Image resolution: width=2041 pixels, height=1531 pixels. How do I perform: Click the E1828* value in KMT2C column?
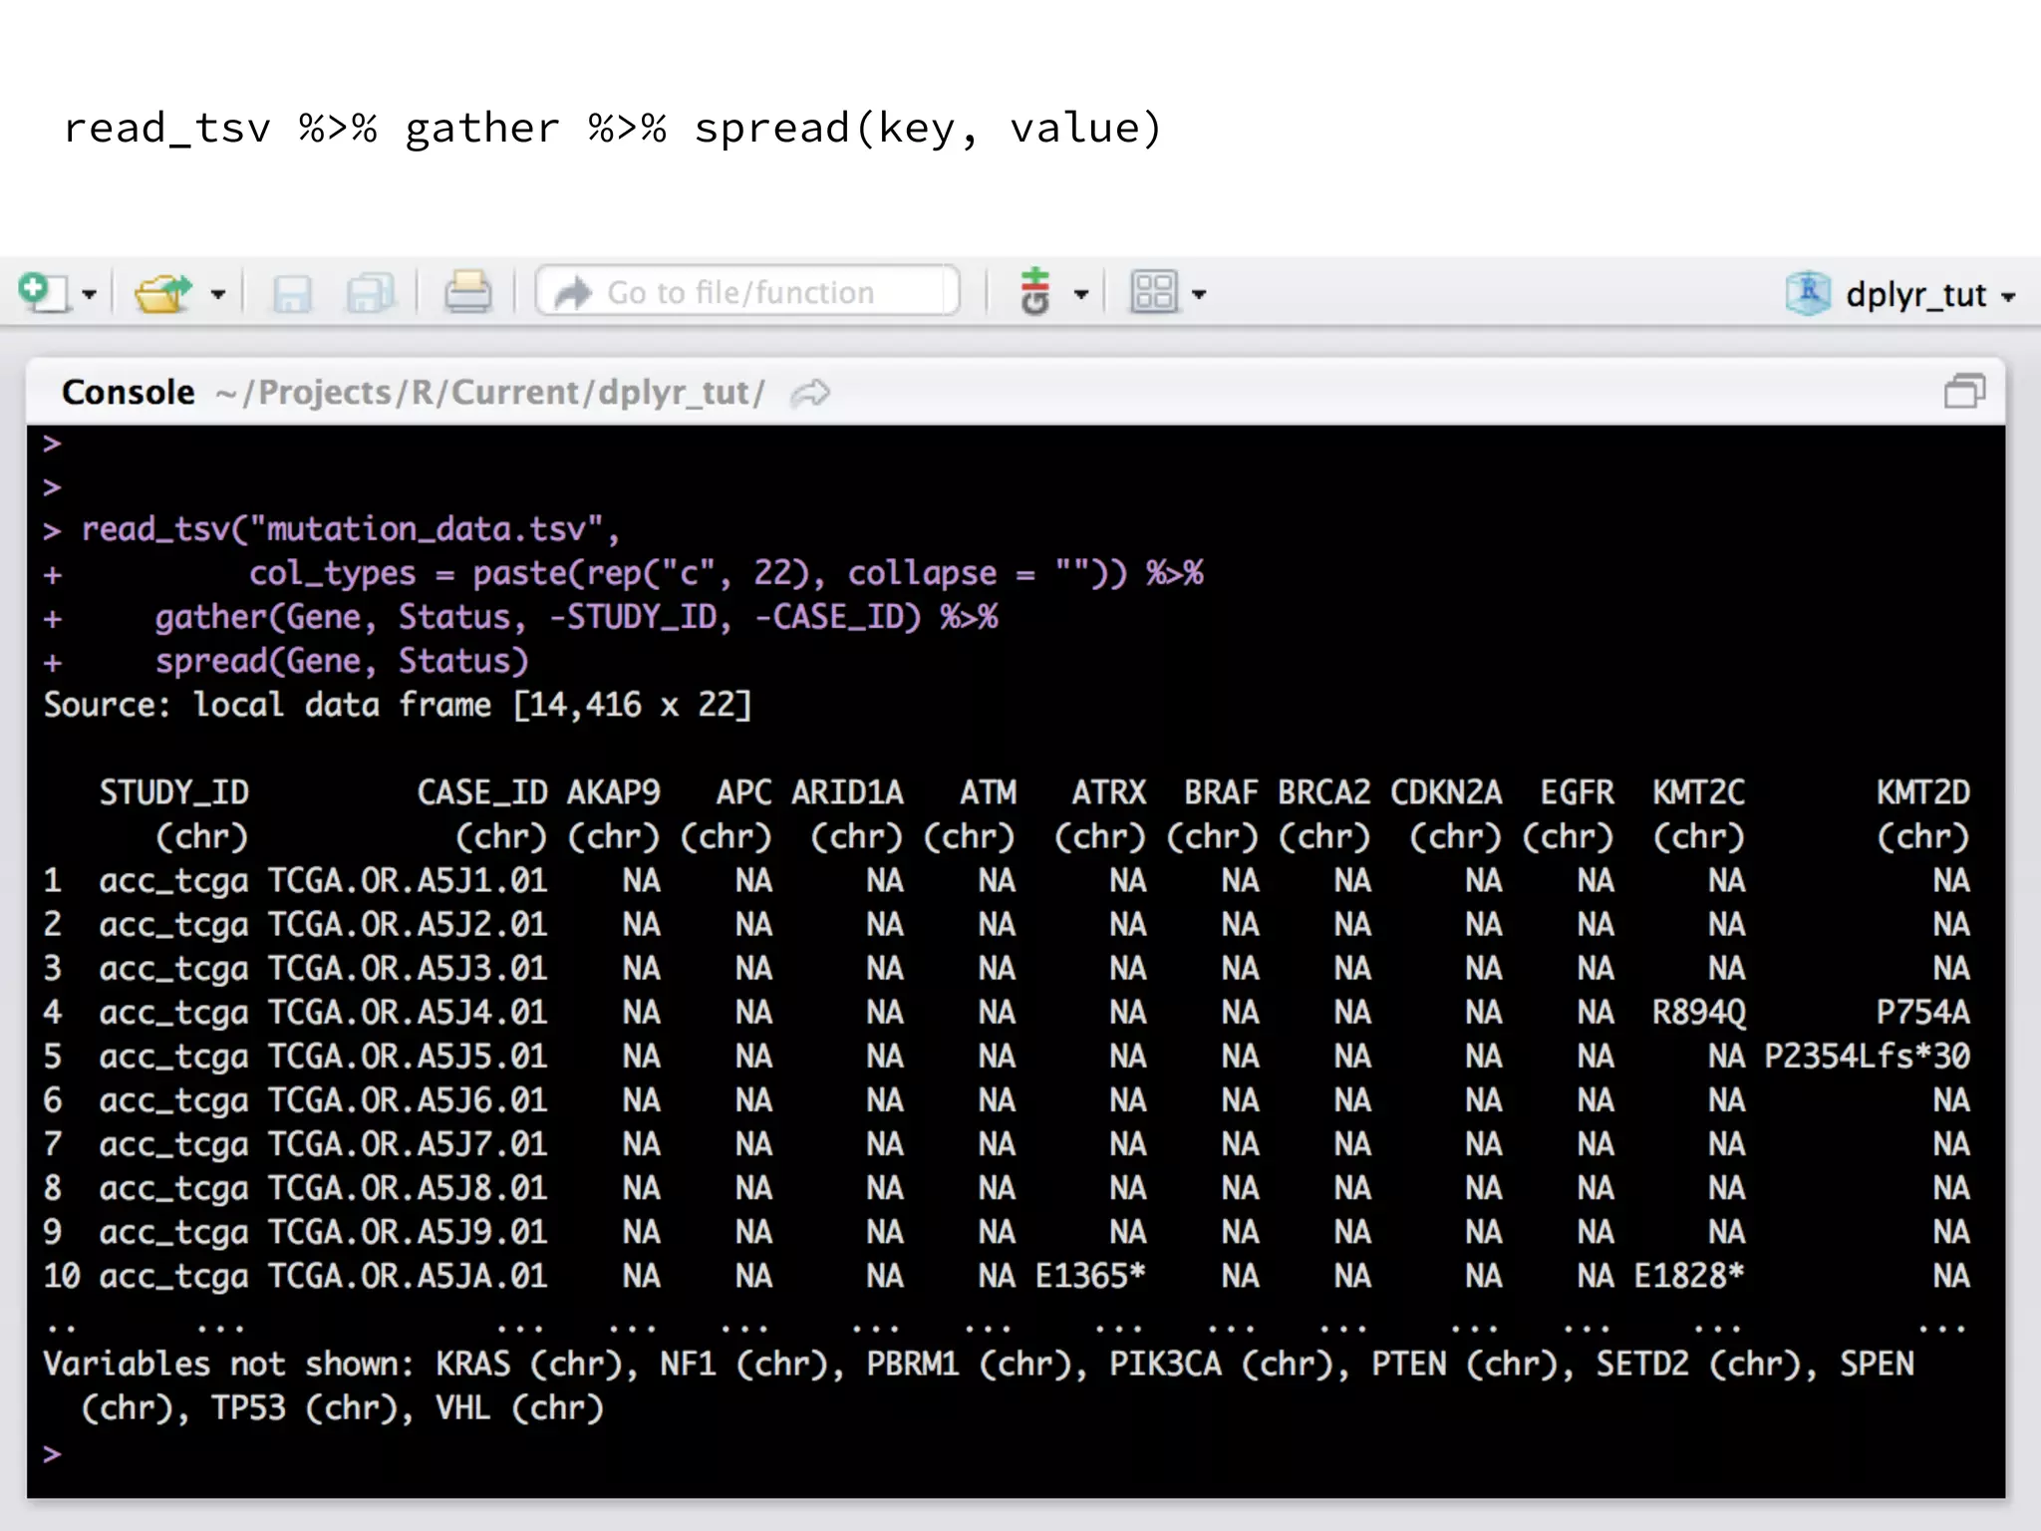1689,1276
